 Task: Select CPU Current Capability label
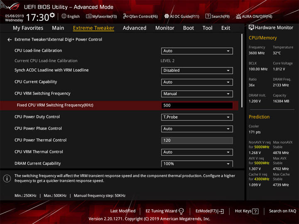pyautogui.click(x=36, y=82)
